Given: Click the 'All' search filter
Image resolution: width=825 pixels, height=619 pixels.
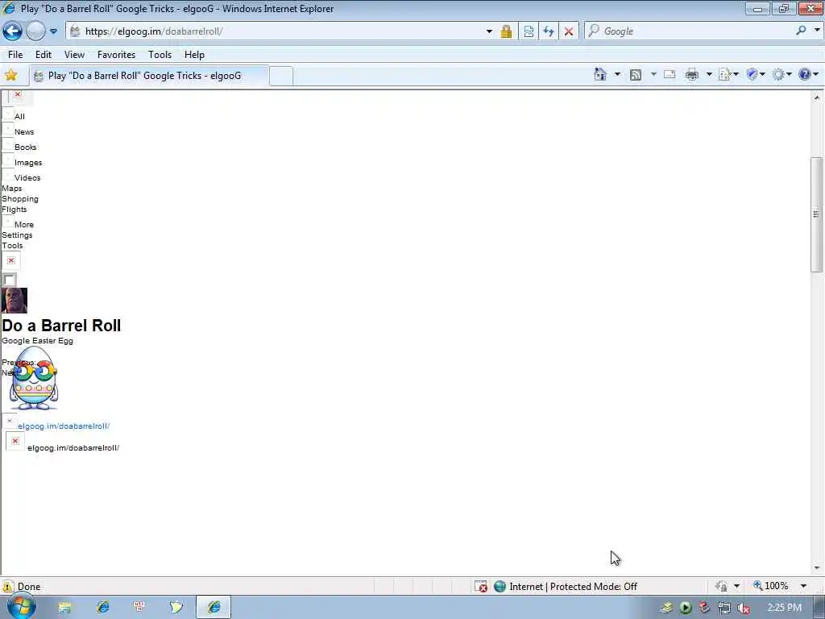Looking at the screenshot, I should pos(19,116).
